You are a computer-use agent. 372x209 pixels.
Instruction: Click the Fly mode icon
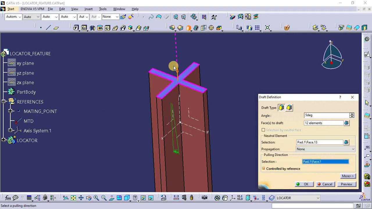coord(66,198)
